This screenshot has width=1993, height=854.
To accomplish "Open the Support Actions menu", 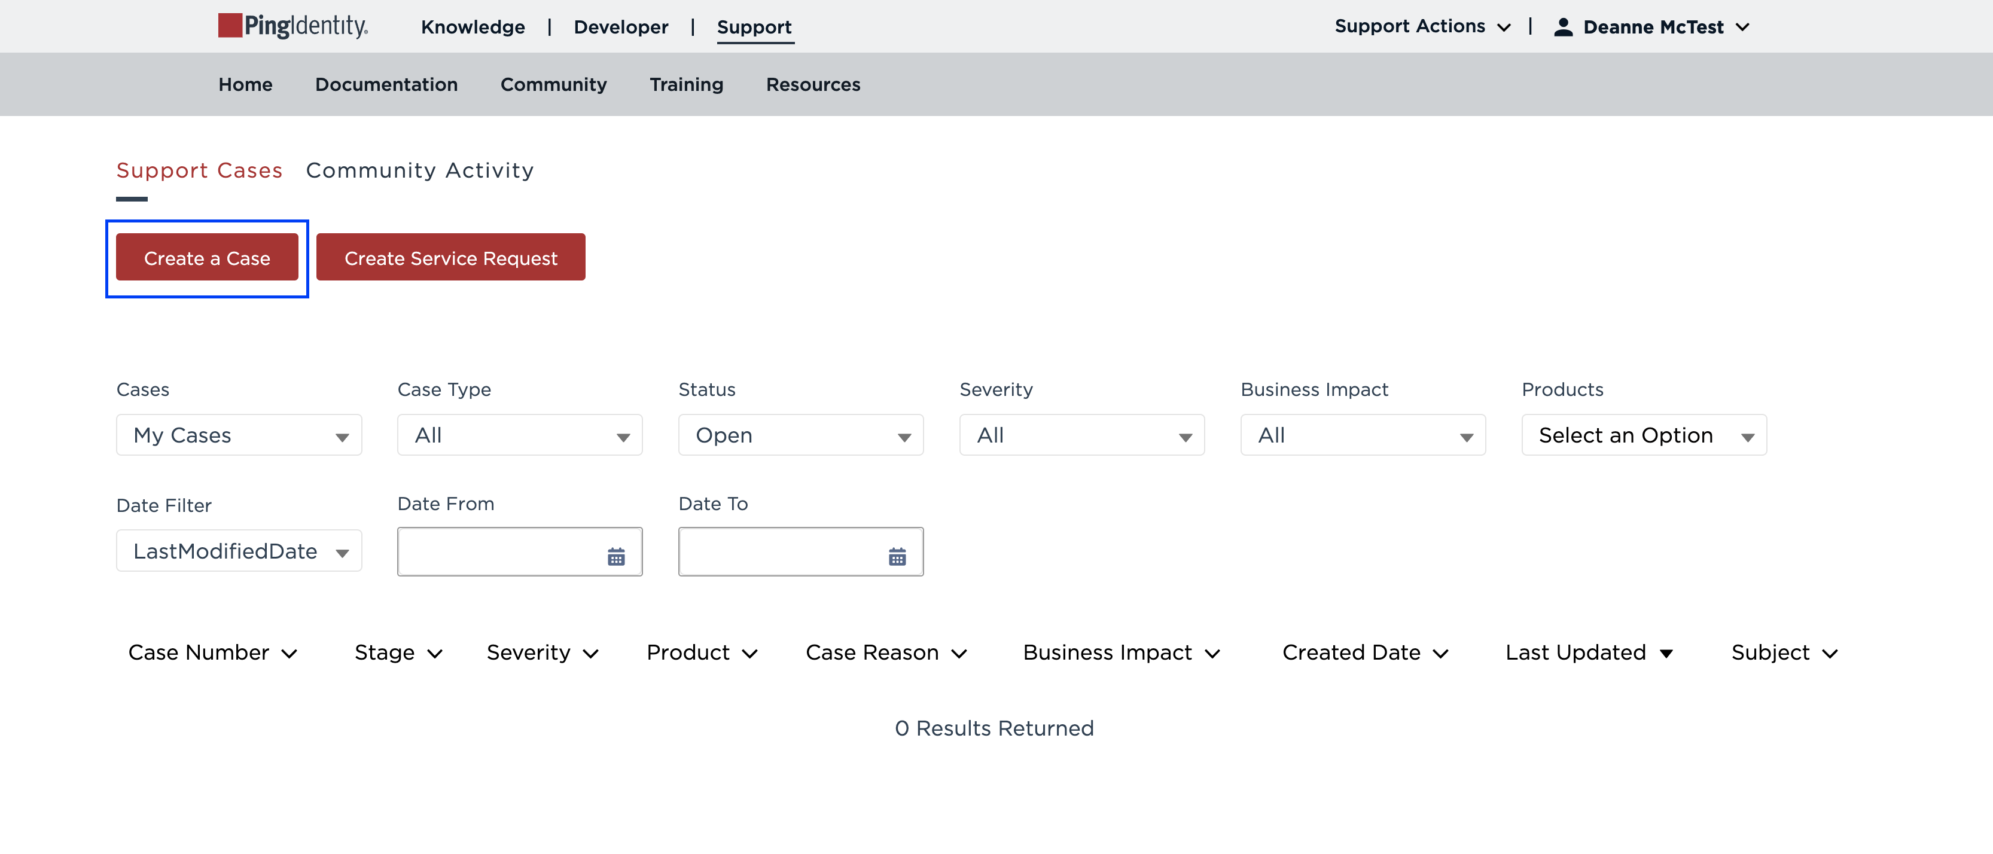I will [x=1422, y=26].
